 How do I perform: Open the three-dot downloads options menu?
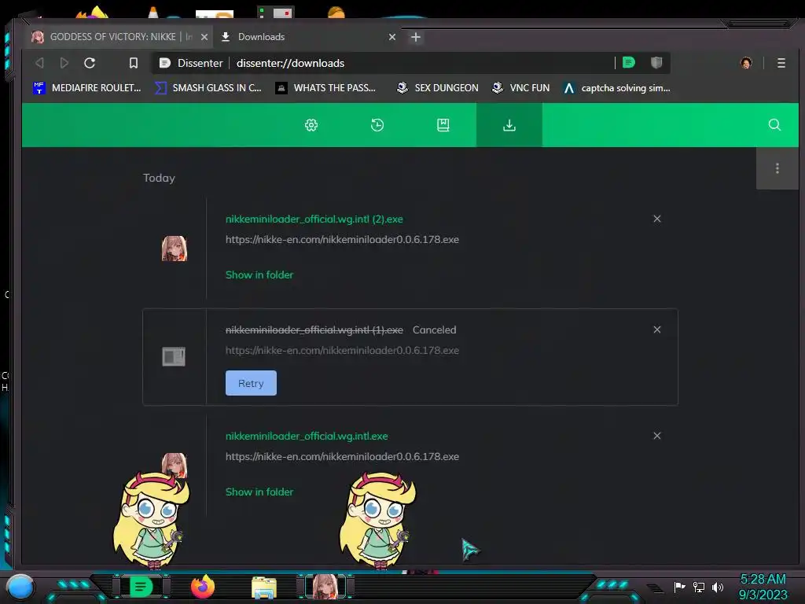777,168
